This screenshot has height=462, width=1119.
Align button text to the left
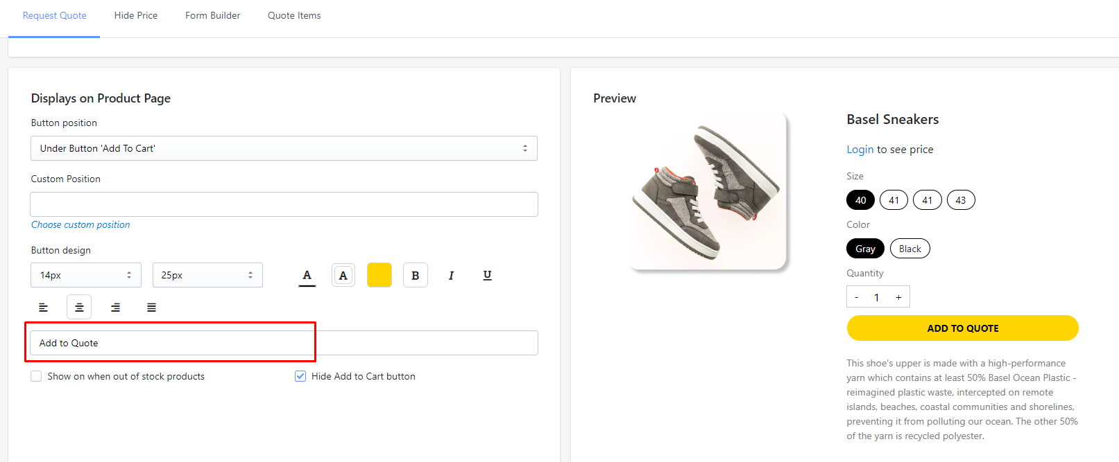[x=43, y=307]
